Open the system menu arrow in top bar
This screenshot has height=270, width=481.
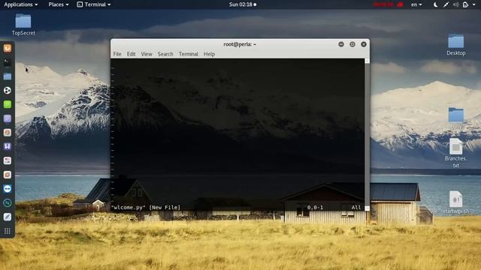pos(474,4)
